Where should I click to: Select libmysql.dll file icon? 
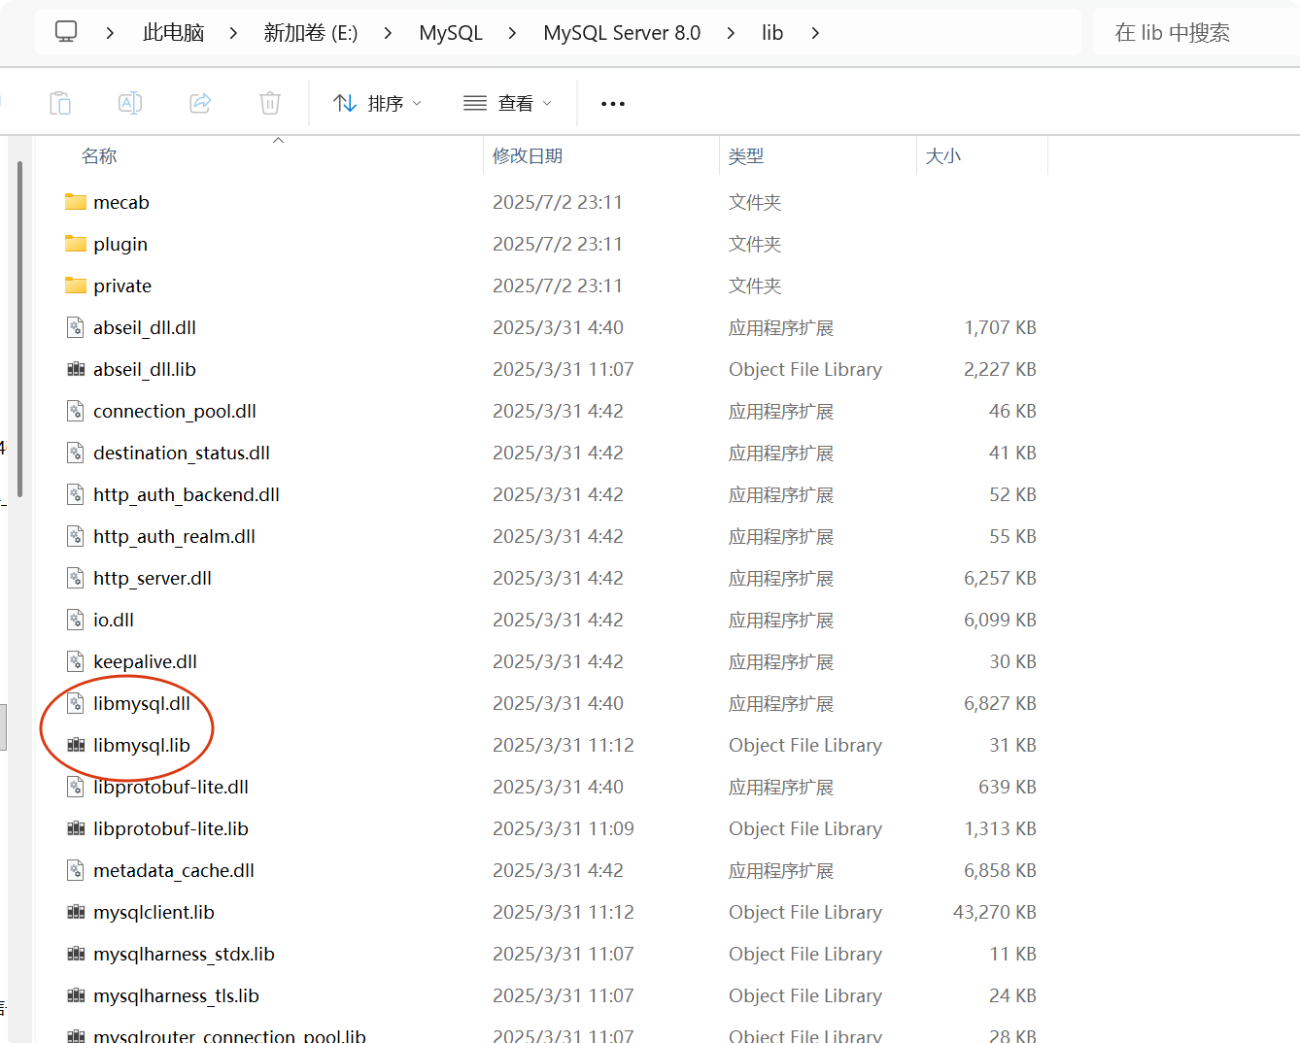point(76,703)
